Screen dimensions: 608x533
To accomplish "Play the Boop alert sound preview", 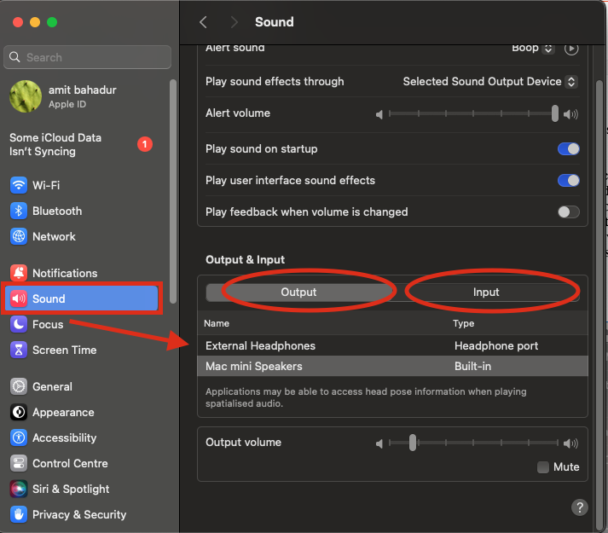I will [571, 49].
